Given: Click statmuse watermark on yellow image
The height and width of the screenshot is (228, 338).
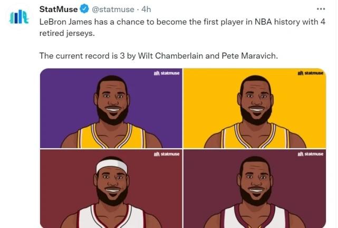Looking at the screenshot, I should point(310,73).
